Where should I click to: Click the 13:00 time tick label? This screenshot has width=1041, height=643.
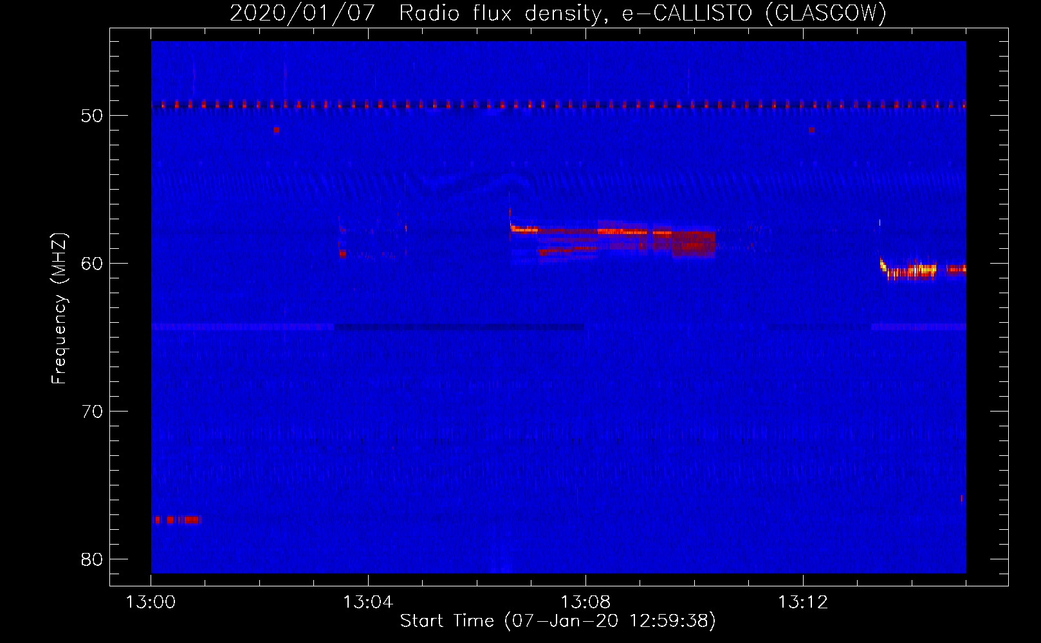pos(151,602)
